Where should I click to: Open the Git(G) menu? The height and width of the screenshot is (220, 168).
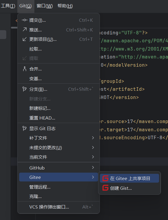coord(26,6)
